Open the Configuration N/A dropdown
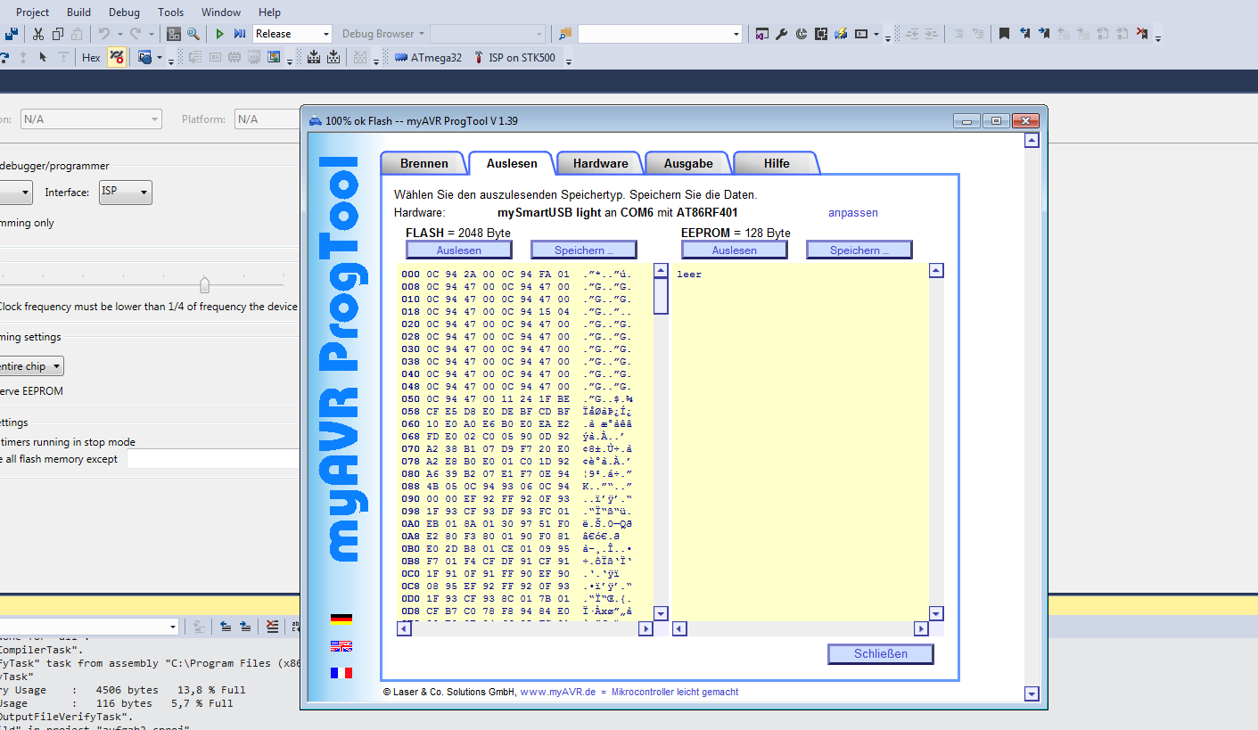The width and height of the screenshot is (1258, 730). tap(91, 119)
